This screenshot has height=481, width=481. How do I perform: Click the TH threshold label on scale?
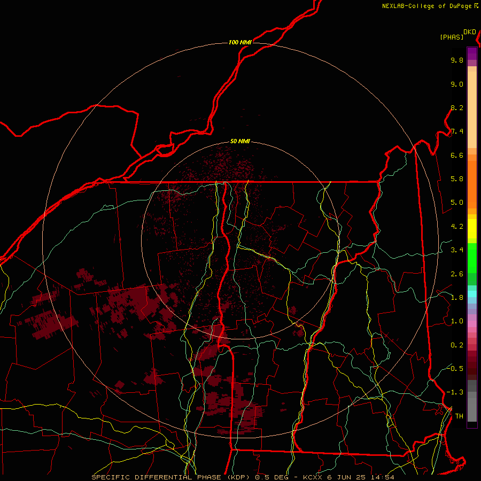(x=459, y=416)
